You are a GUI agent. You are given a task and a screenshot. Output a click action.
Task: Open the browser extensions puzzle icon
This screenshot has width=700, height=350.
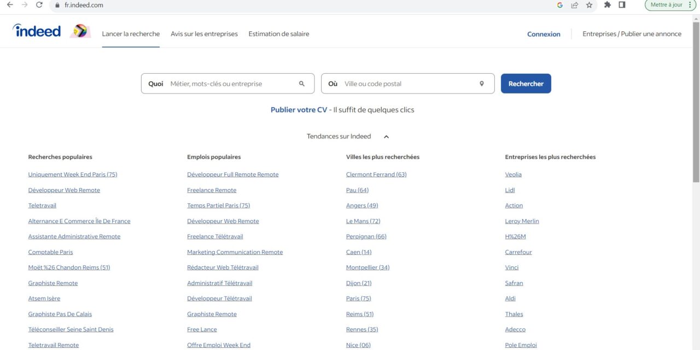coord(608,5)
